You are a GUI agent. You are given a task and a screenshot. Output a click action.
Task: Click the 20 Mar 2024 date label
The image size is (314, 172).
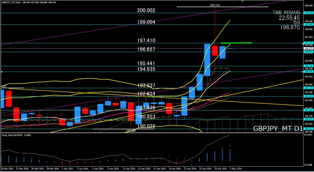[x=8, y=169]
